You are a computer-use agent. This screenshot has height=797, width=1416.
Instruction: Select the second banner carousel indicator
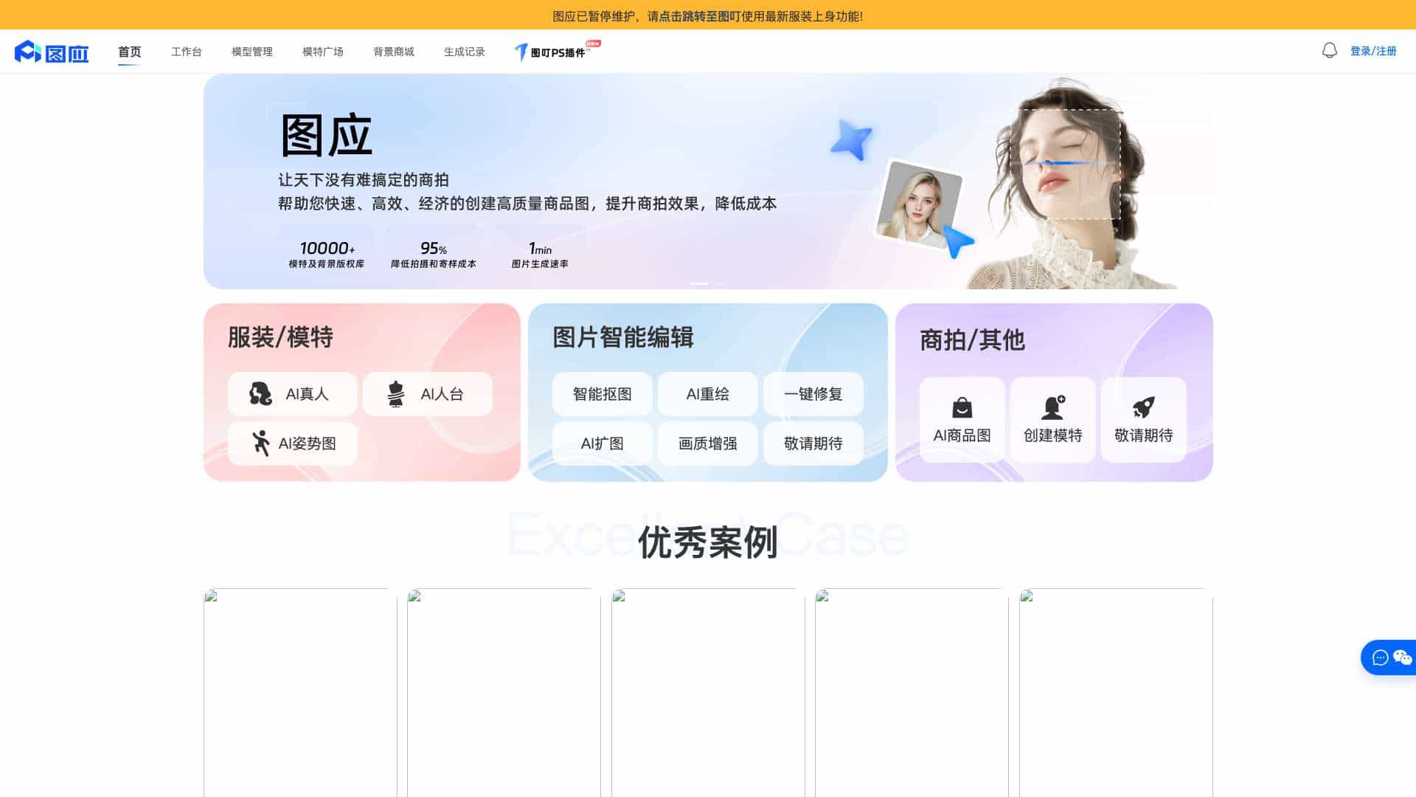(x=719, y=283)
